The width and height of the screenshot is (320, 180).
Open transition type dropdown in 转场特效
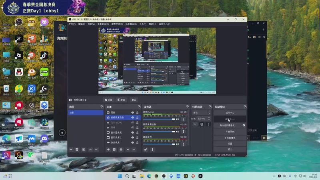point(201,113)
